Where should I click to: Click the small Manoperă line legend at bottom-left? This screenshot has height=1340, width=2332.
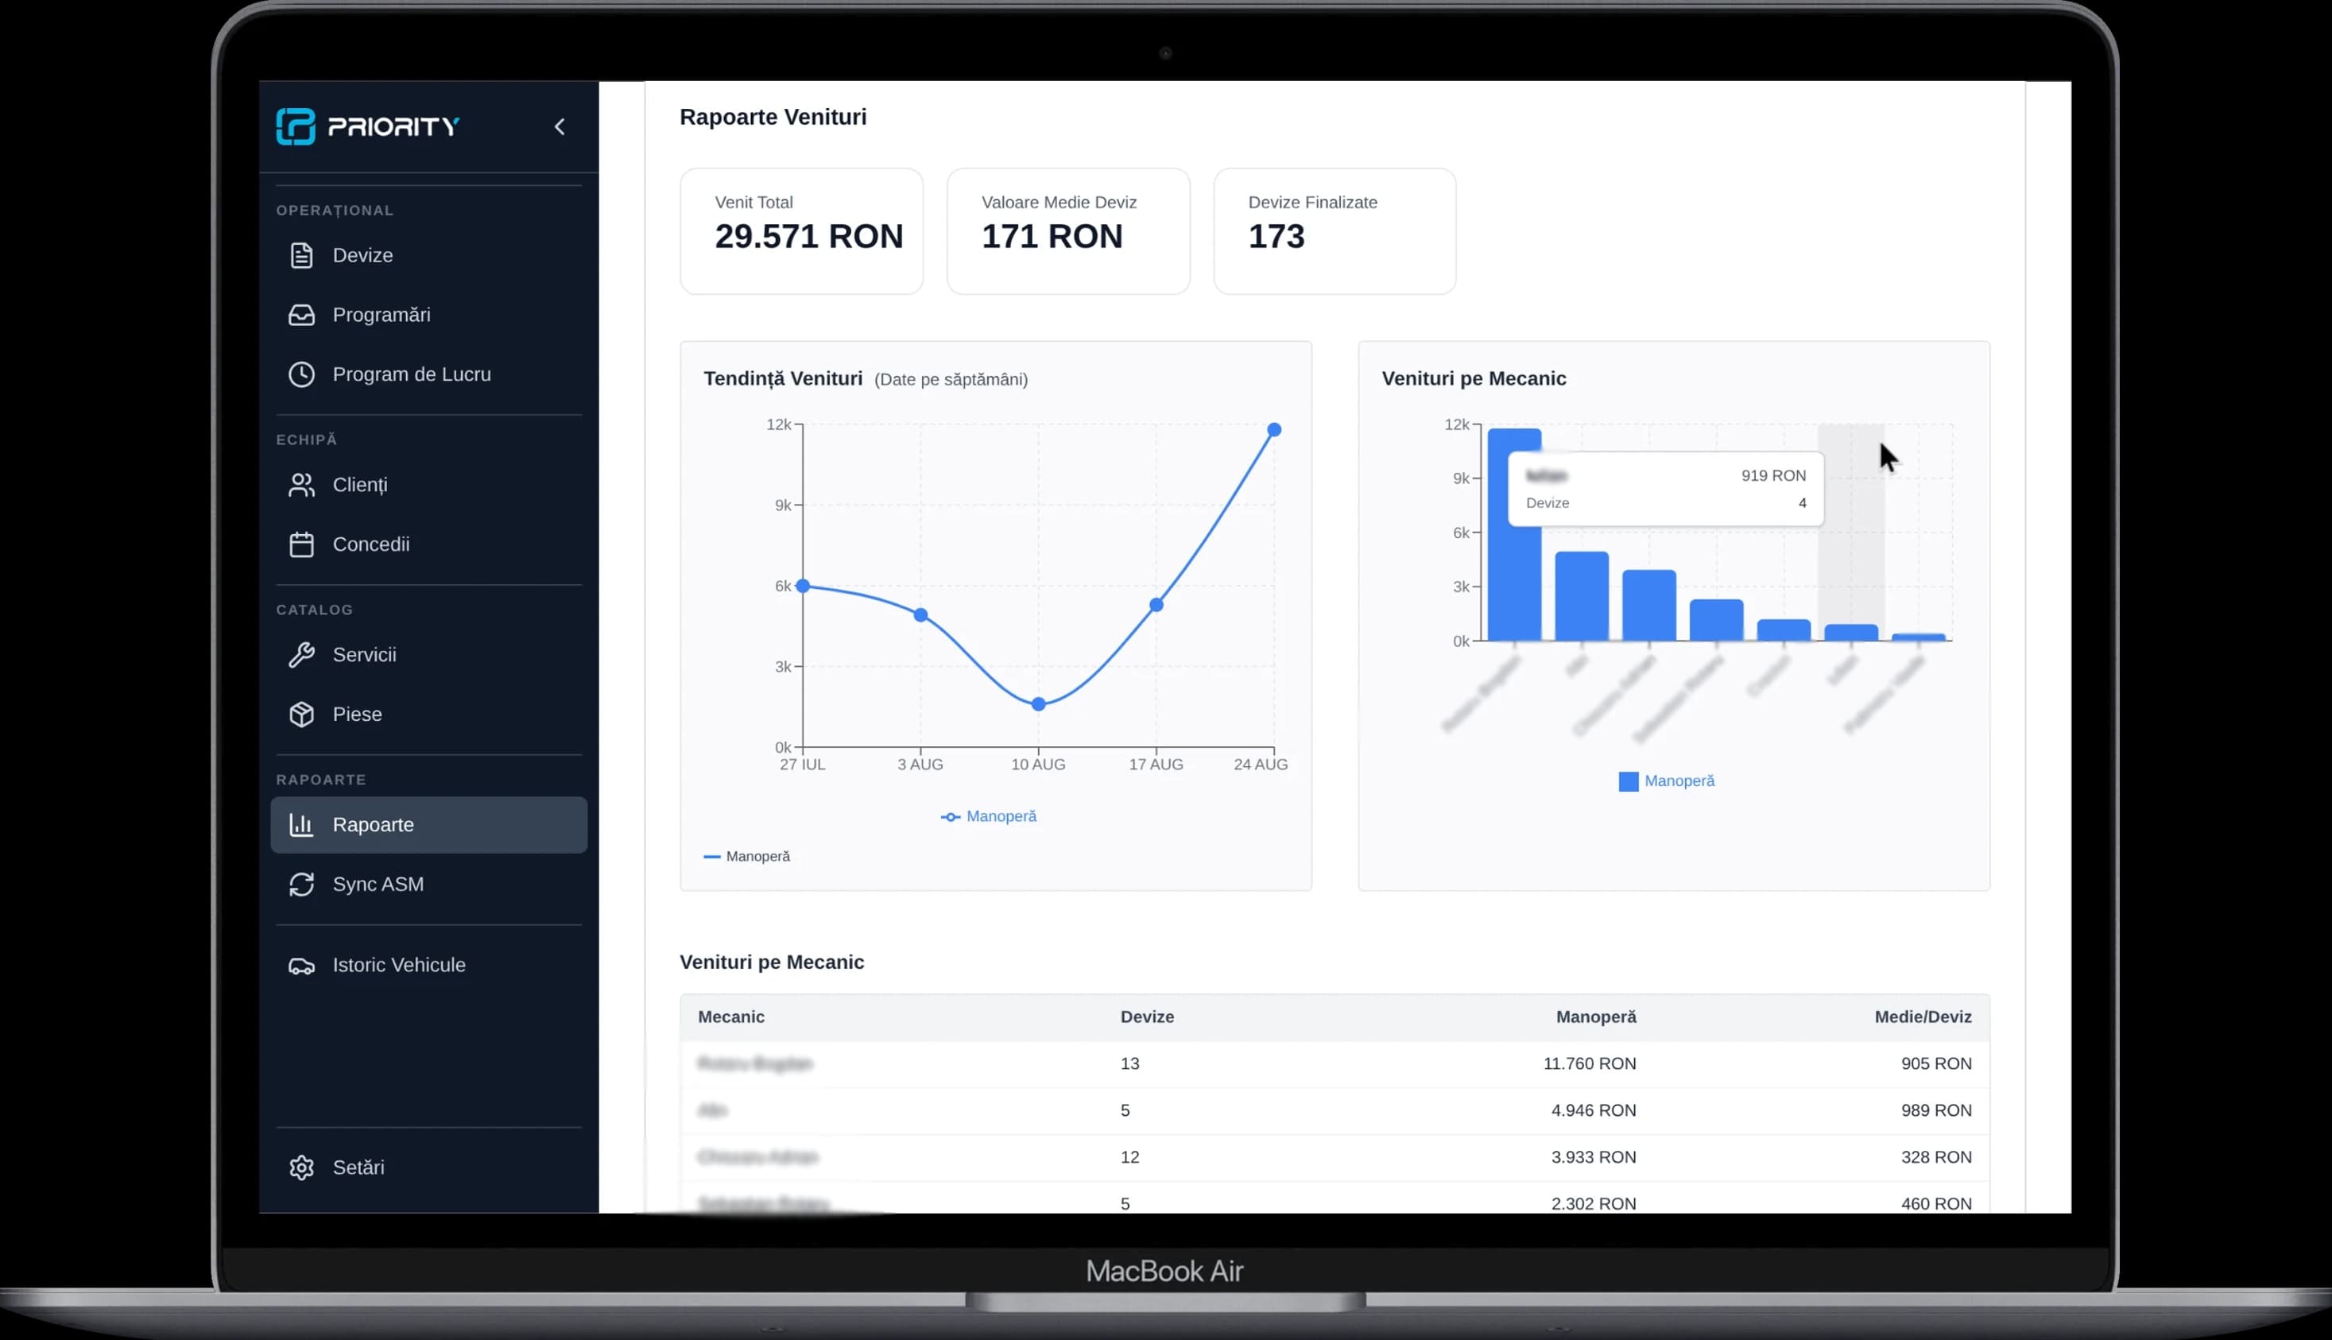click(746, 856)
